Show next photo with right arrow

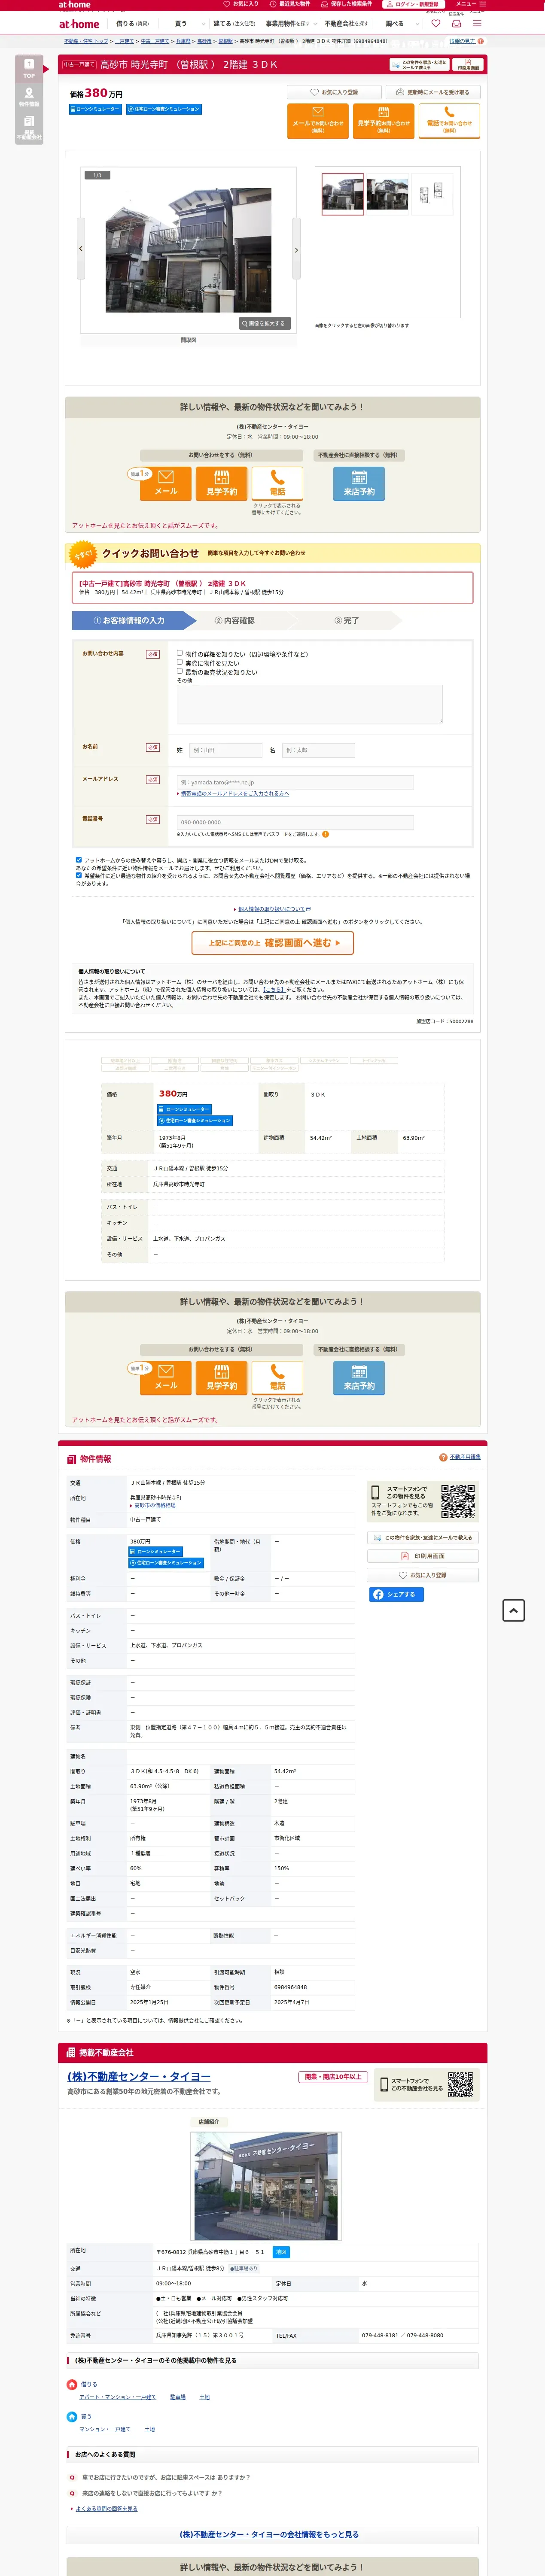pyautogui.click(x=296, y=250)
